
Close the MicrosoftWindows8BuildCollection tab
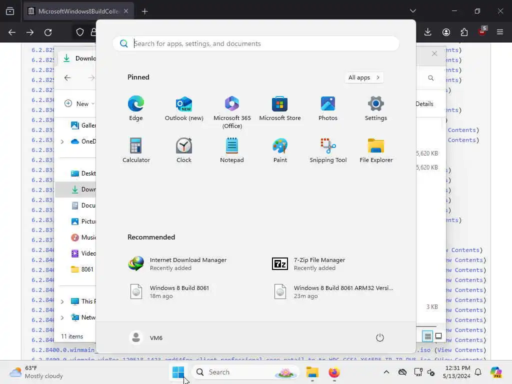click(126, 11)
